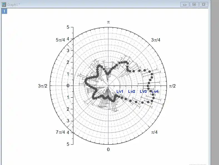The image size is (219, 165).
Task: Click the layer 1 icon
Action: (5, 11)
